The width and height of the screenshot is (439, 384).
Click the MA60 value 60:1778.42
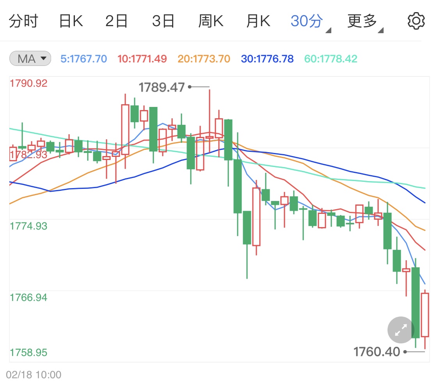pos(331,59)
